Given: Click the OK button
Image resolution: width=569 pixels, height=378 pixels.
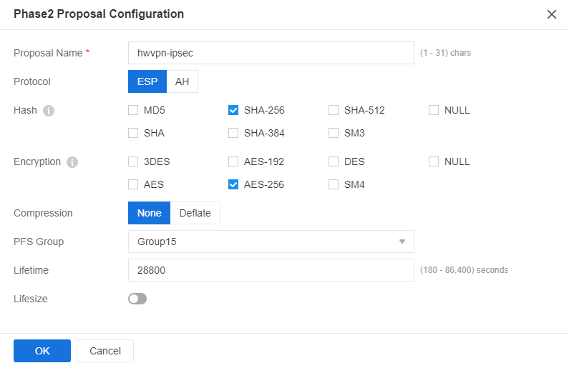Looking at the screenshot, I should click(42, 351).
